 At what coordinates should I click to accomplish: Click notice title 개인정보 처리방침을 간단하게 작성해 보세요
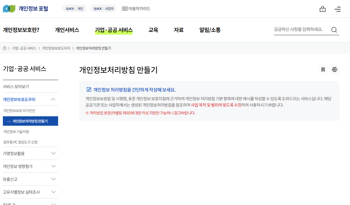click(x=134, y=90)
